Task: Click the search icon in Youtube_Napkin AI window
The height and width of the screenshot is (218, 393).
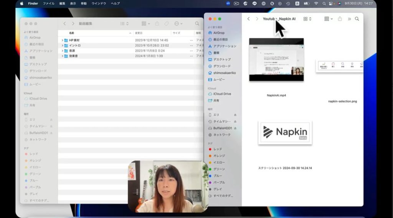Action: click(357, 19)
